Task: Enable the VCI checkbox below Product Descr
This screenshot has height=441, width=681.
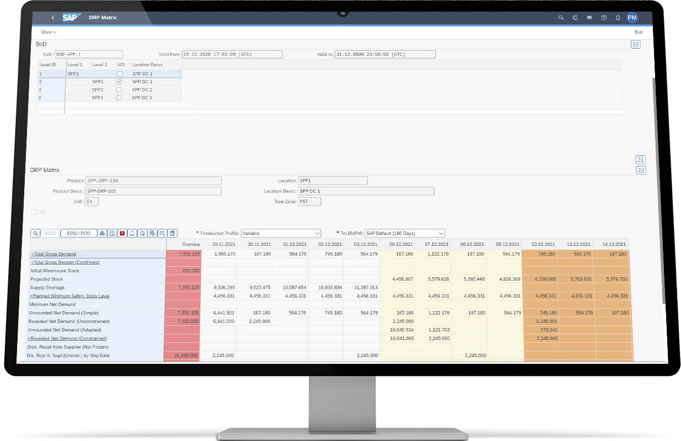Action: tap(34, 212)
